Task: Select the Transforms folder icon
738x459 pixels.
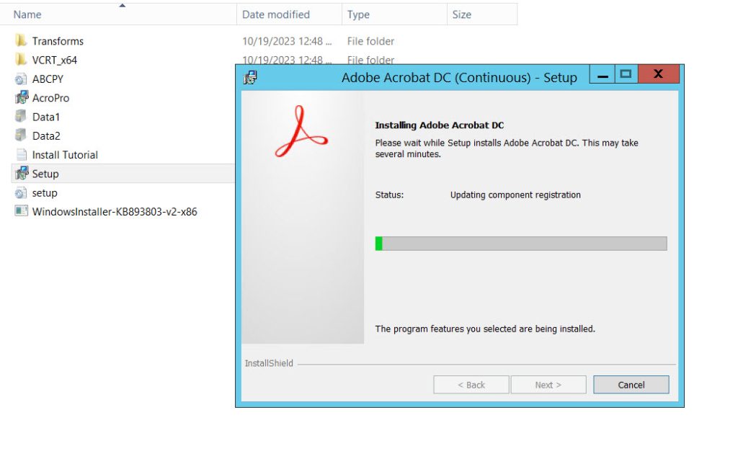Action: pyautogui.click(x=21, y=41)
